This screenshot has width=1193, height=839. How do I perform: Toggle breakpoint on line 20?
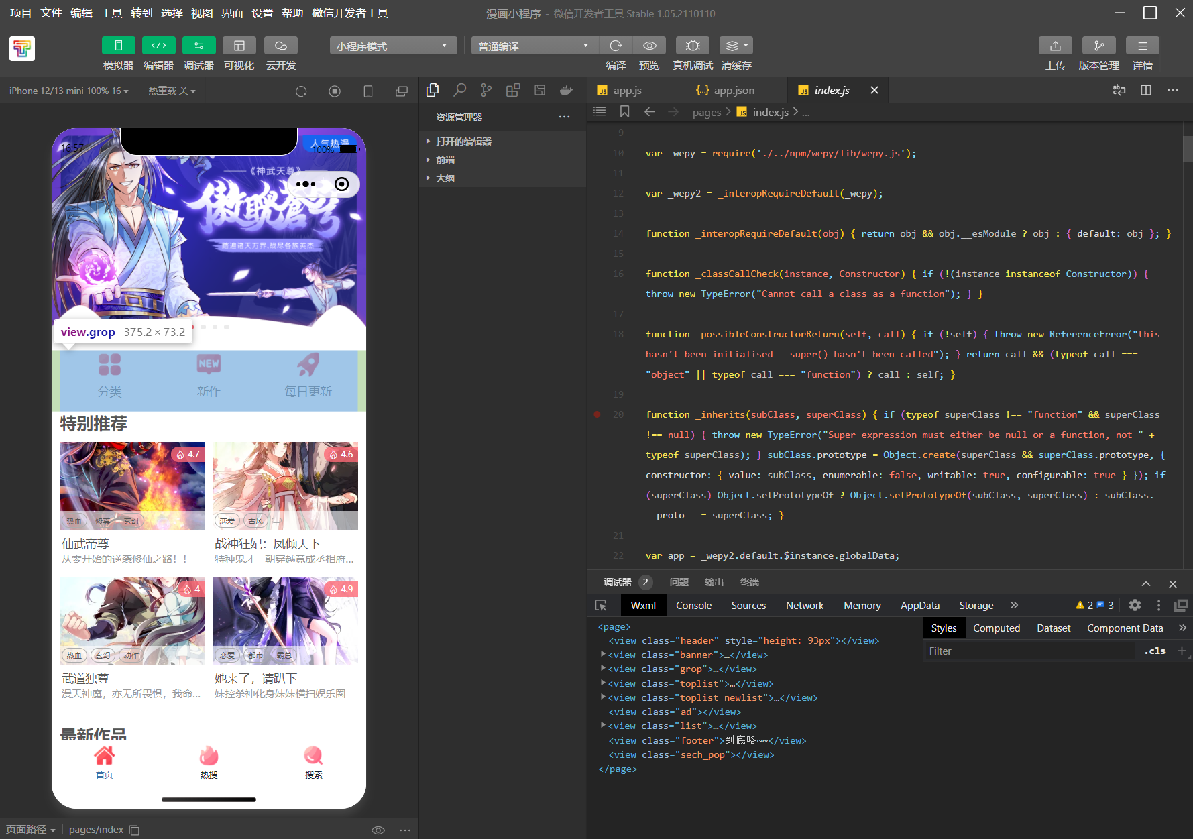[x=597, y=414]
